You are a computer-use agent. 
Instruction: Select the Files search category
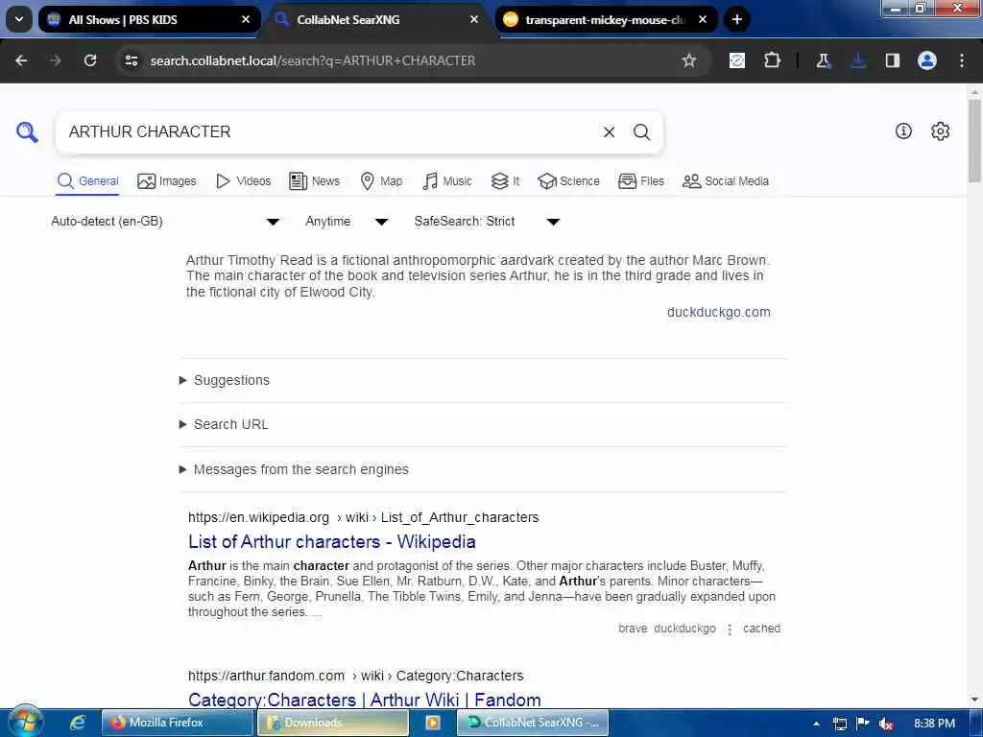click(x=640, y=181)
